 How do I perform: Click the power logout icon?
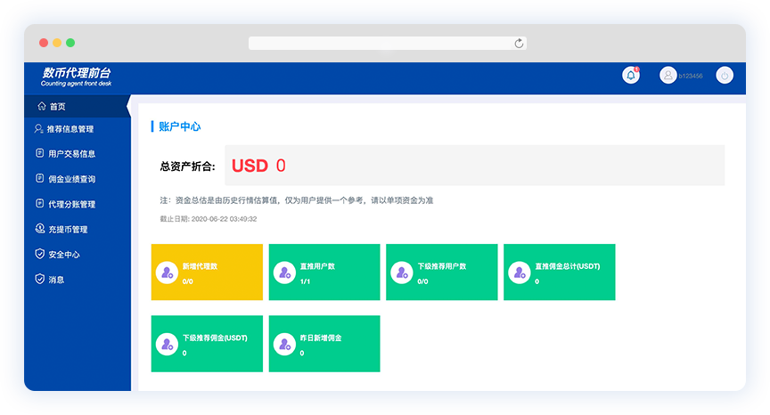point(725,76)
